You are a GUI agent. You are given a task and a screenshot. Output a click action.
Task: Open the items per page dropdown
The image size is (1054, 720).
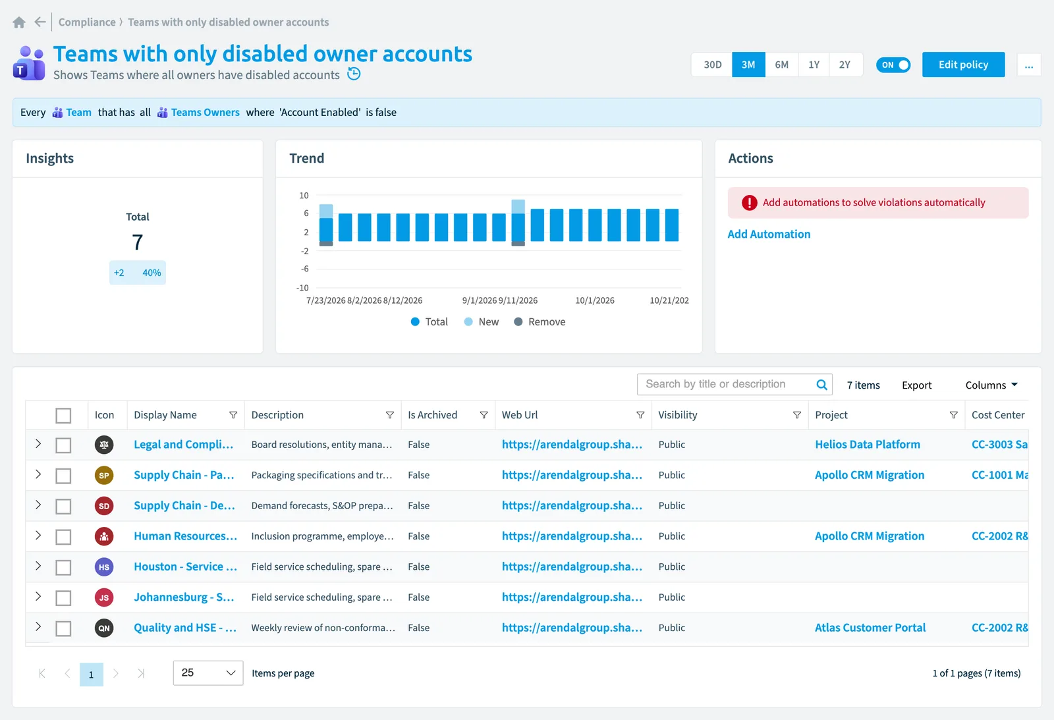pos(208,673)
